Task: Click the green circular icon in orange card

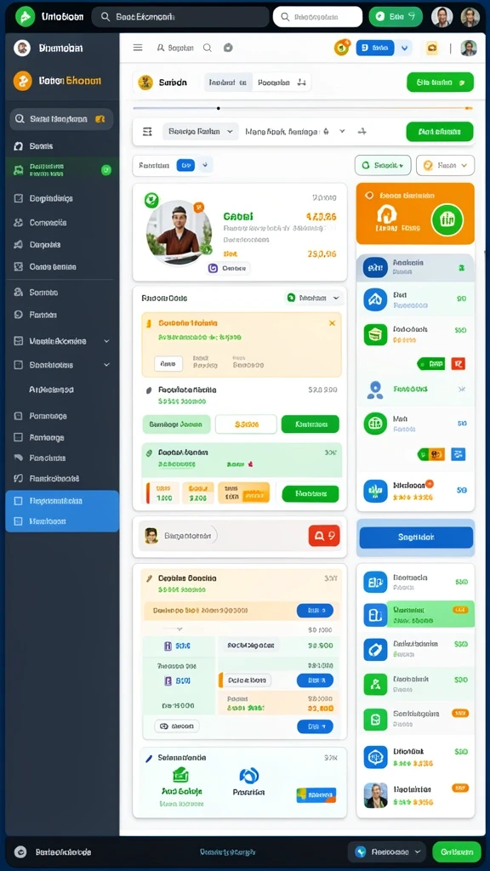Action: tap(447, 219)
